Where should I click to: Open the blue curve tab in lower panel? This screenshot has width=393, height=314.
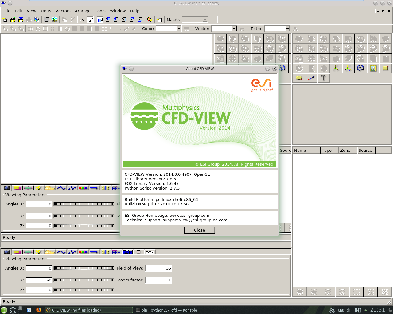click(61, 252)
